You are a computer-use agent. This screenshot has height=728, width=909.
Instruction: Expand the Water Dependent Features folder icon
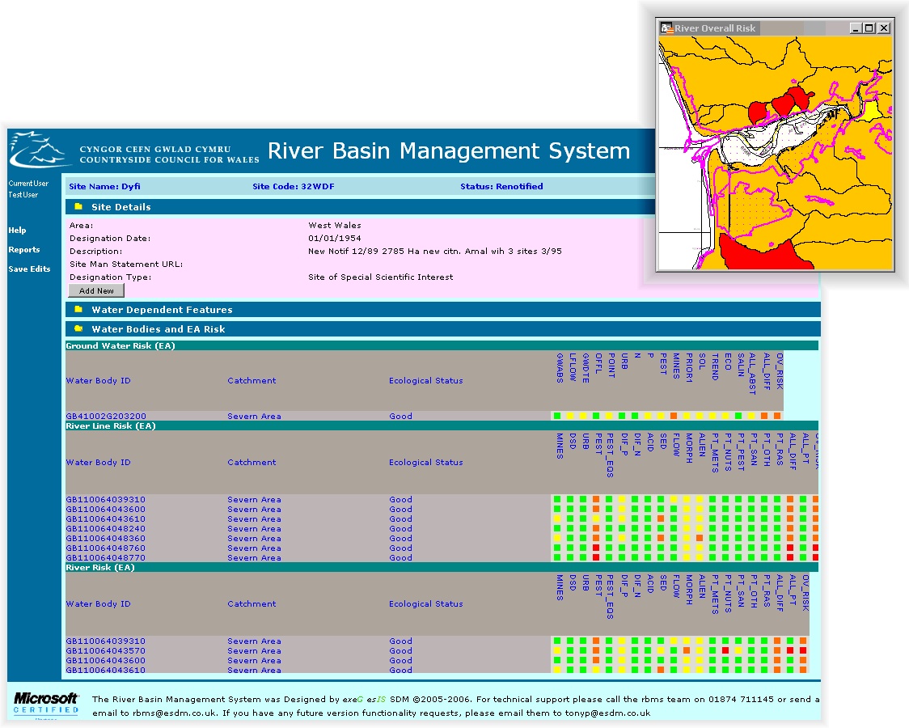tap(78, 310)
